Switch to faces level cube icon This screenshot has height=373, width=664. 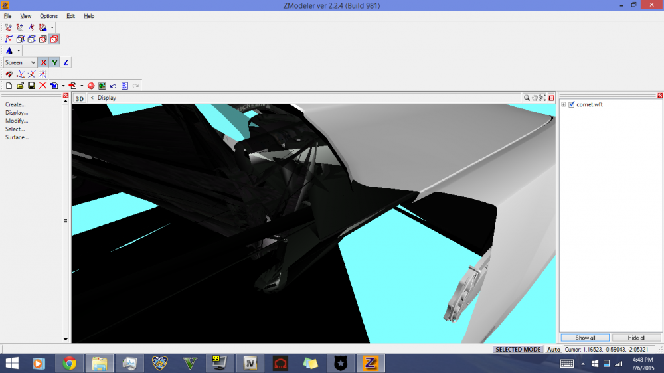pos(31,39)
